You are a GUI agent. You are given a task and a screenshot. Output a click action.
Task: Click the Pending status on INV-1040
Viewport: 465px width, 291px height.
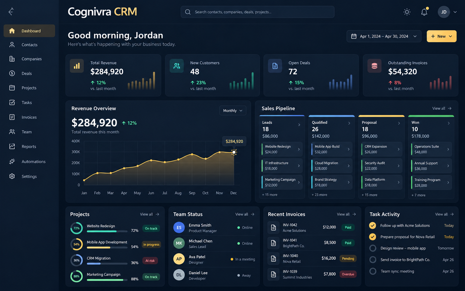[x=348, y=258]
